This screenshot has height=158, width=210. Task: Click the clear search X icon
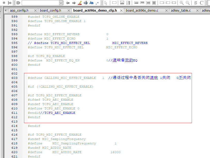[18, 3]
